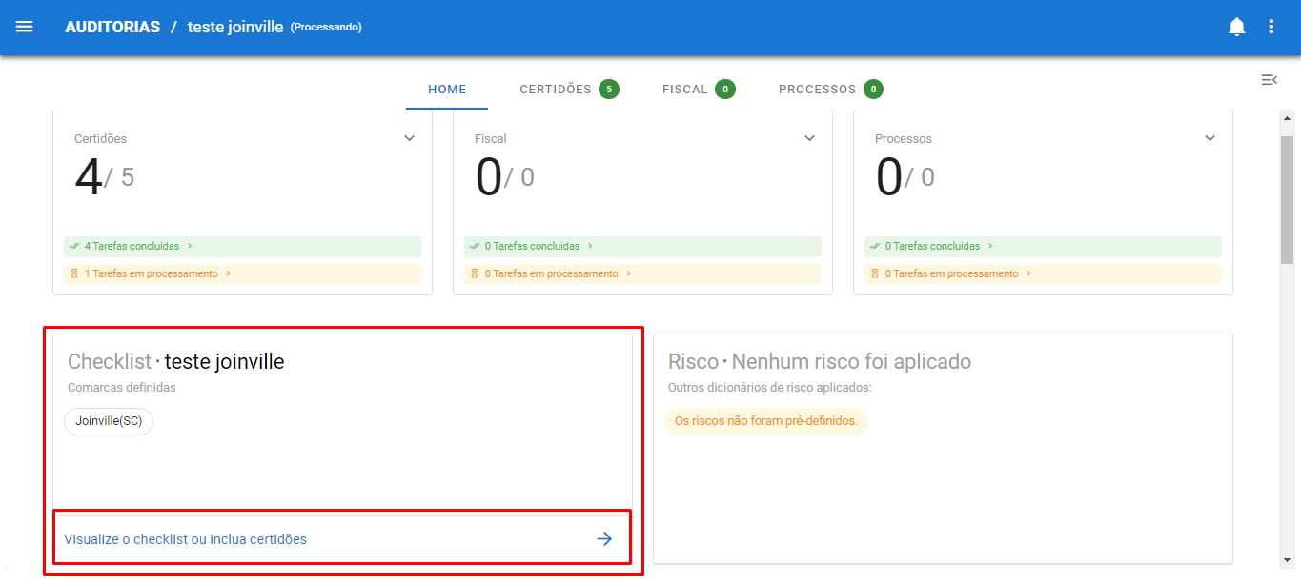
Task: Collapse the side panel toggle icon
Action: tap(1269, 80)
